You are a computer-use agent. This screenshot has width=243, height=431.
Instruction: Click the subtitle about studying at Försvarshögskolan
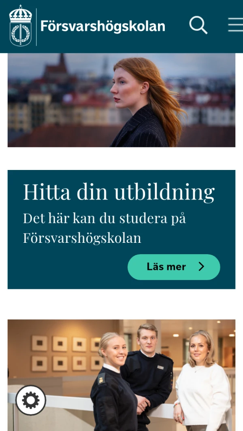point(104,228)
